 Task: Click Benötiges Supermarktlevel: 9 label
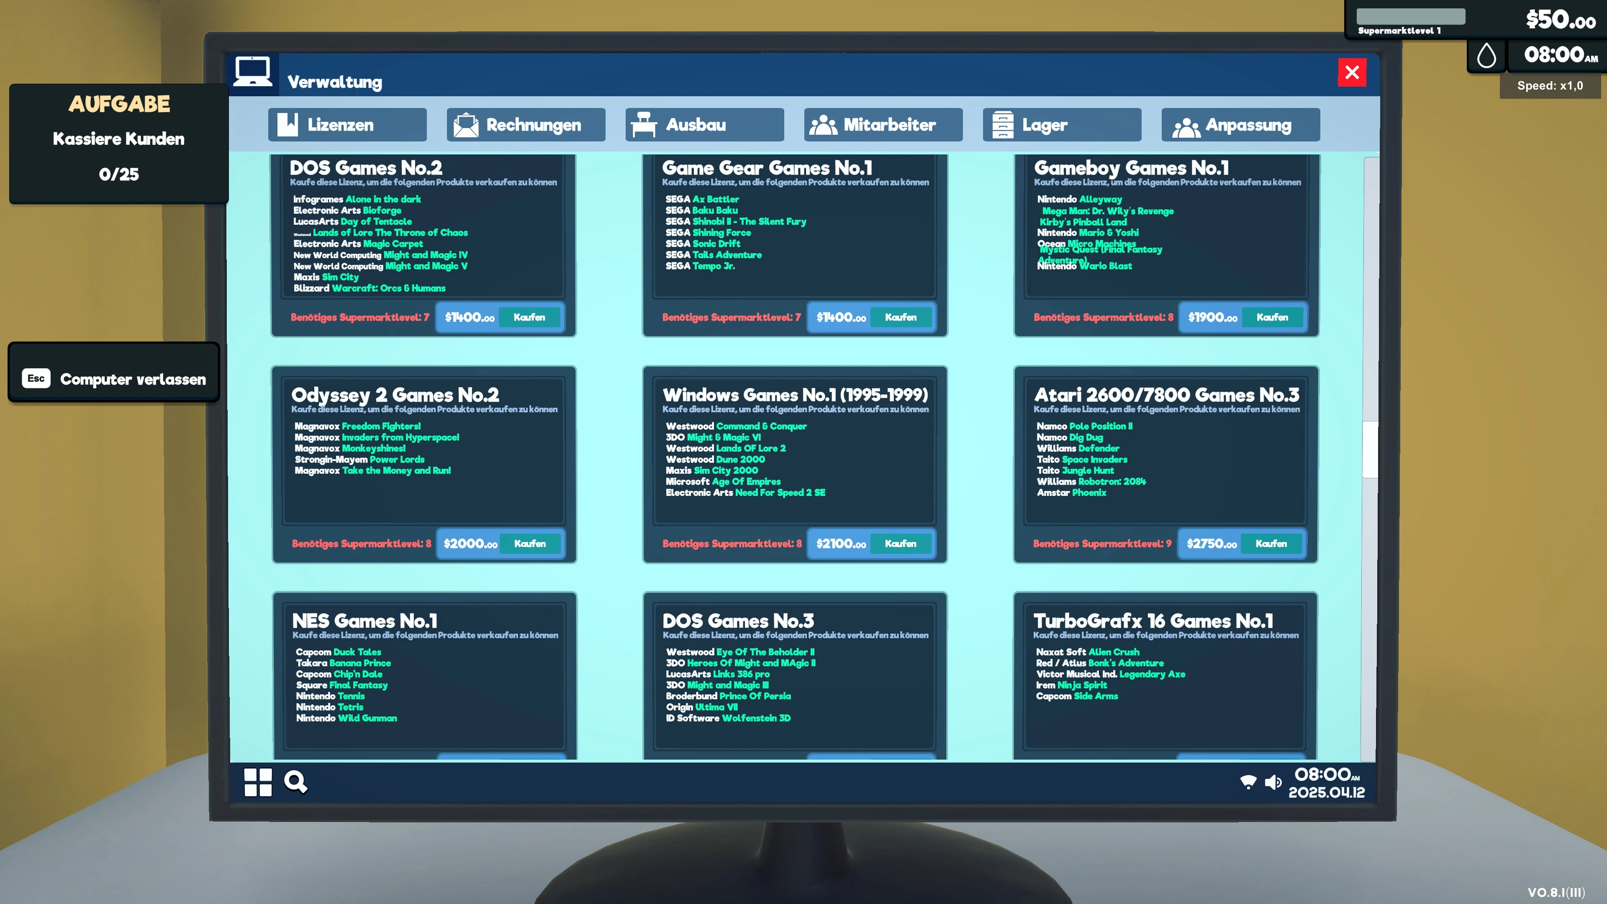click(x=1102, y=544)
